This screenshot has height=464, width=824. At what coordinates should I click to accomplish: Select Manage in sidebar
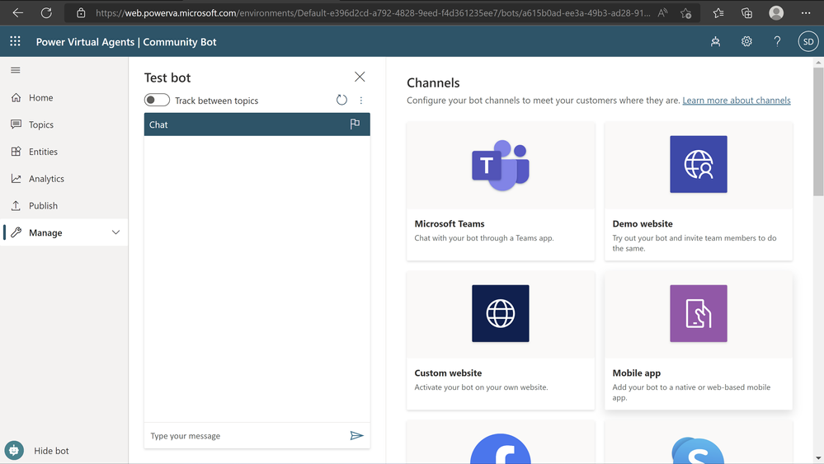point(64,232)
